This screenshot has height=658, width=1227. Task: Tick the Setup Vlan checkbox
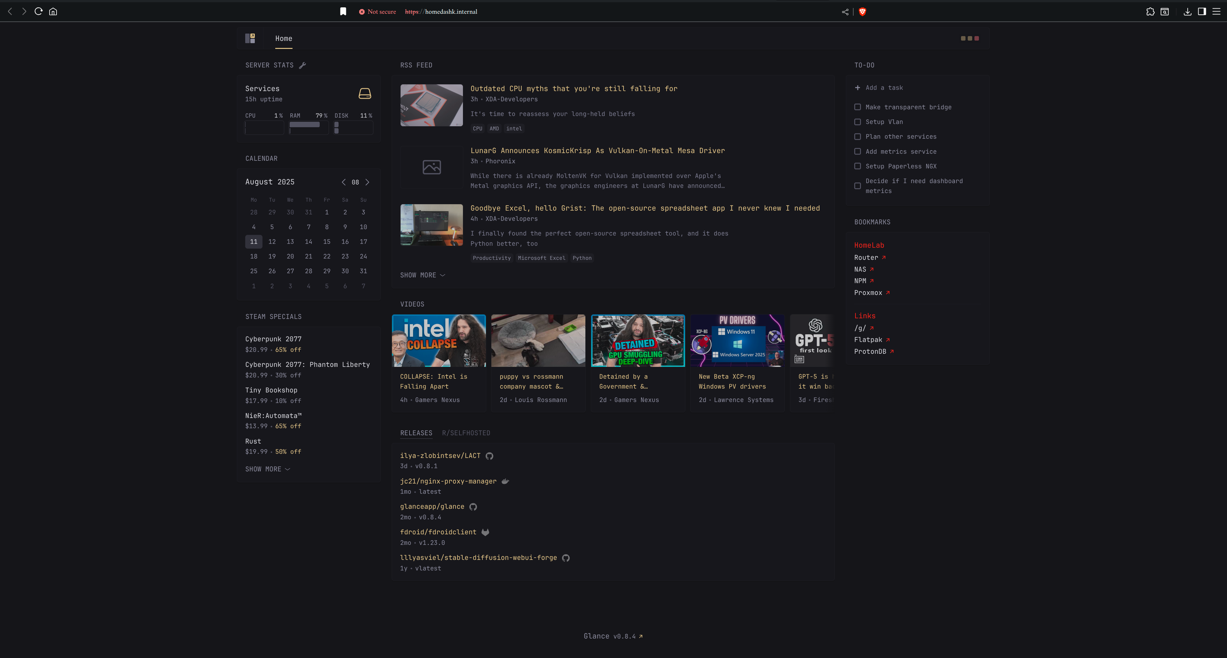857,122
